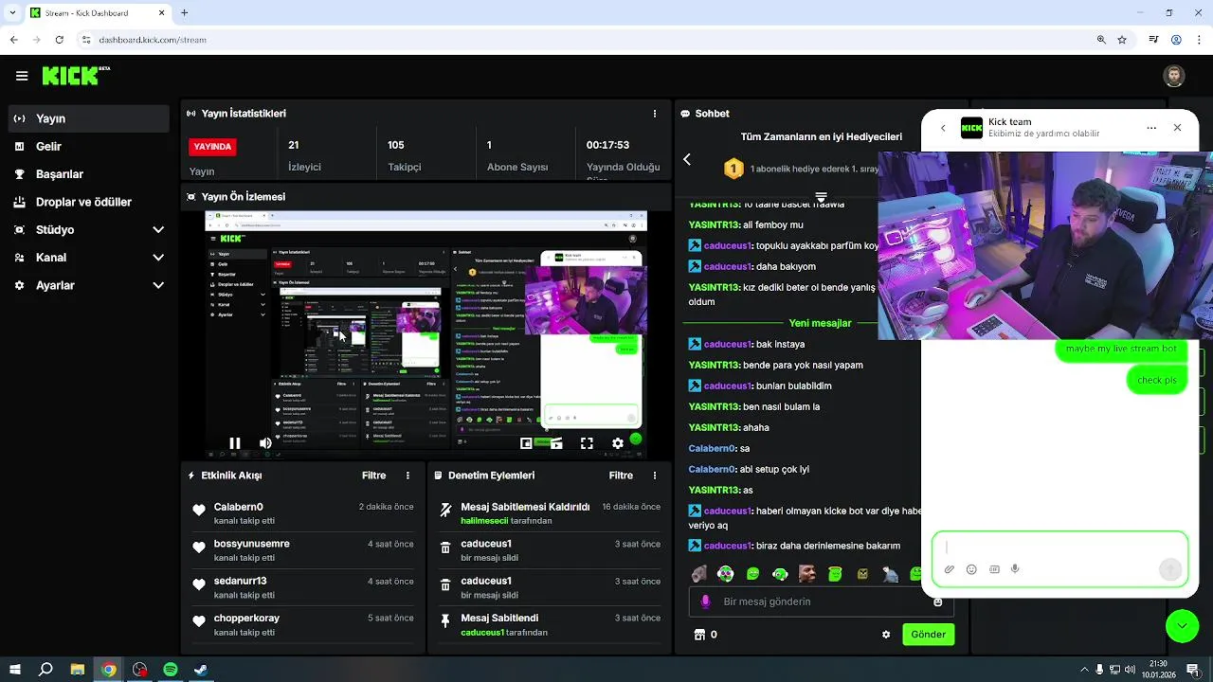The width and height of the screenshot is (1213, 682).
Task: Choose the green bucket emote
Action: click(x=835, y=574)
